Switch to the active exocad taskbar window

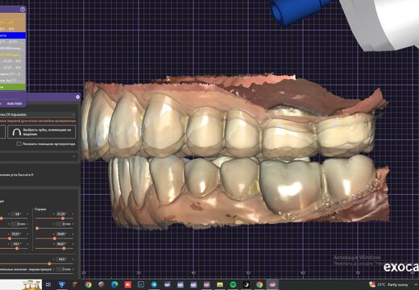click(x=272, y=284)
